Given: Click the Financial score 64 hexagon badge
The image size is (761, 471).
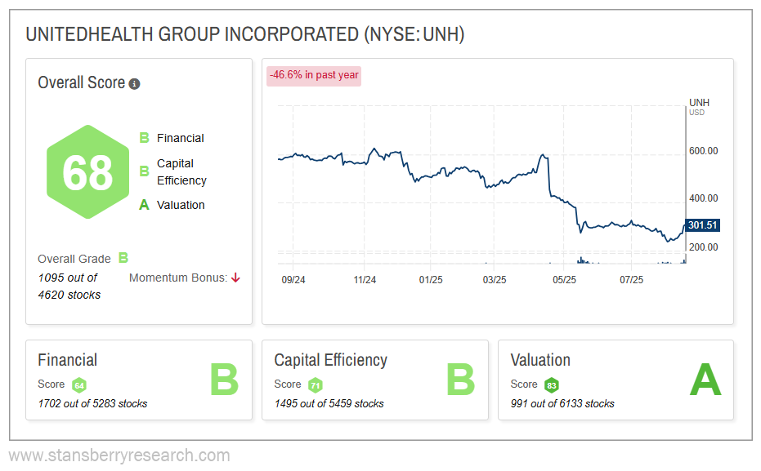Looking at the screenshot, I should (x=78, y=384).
